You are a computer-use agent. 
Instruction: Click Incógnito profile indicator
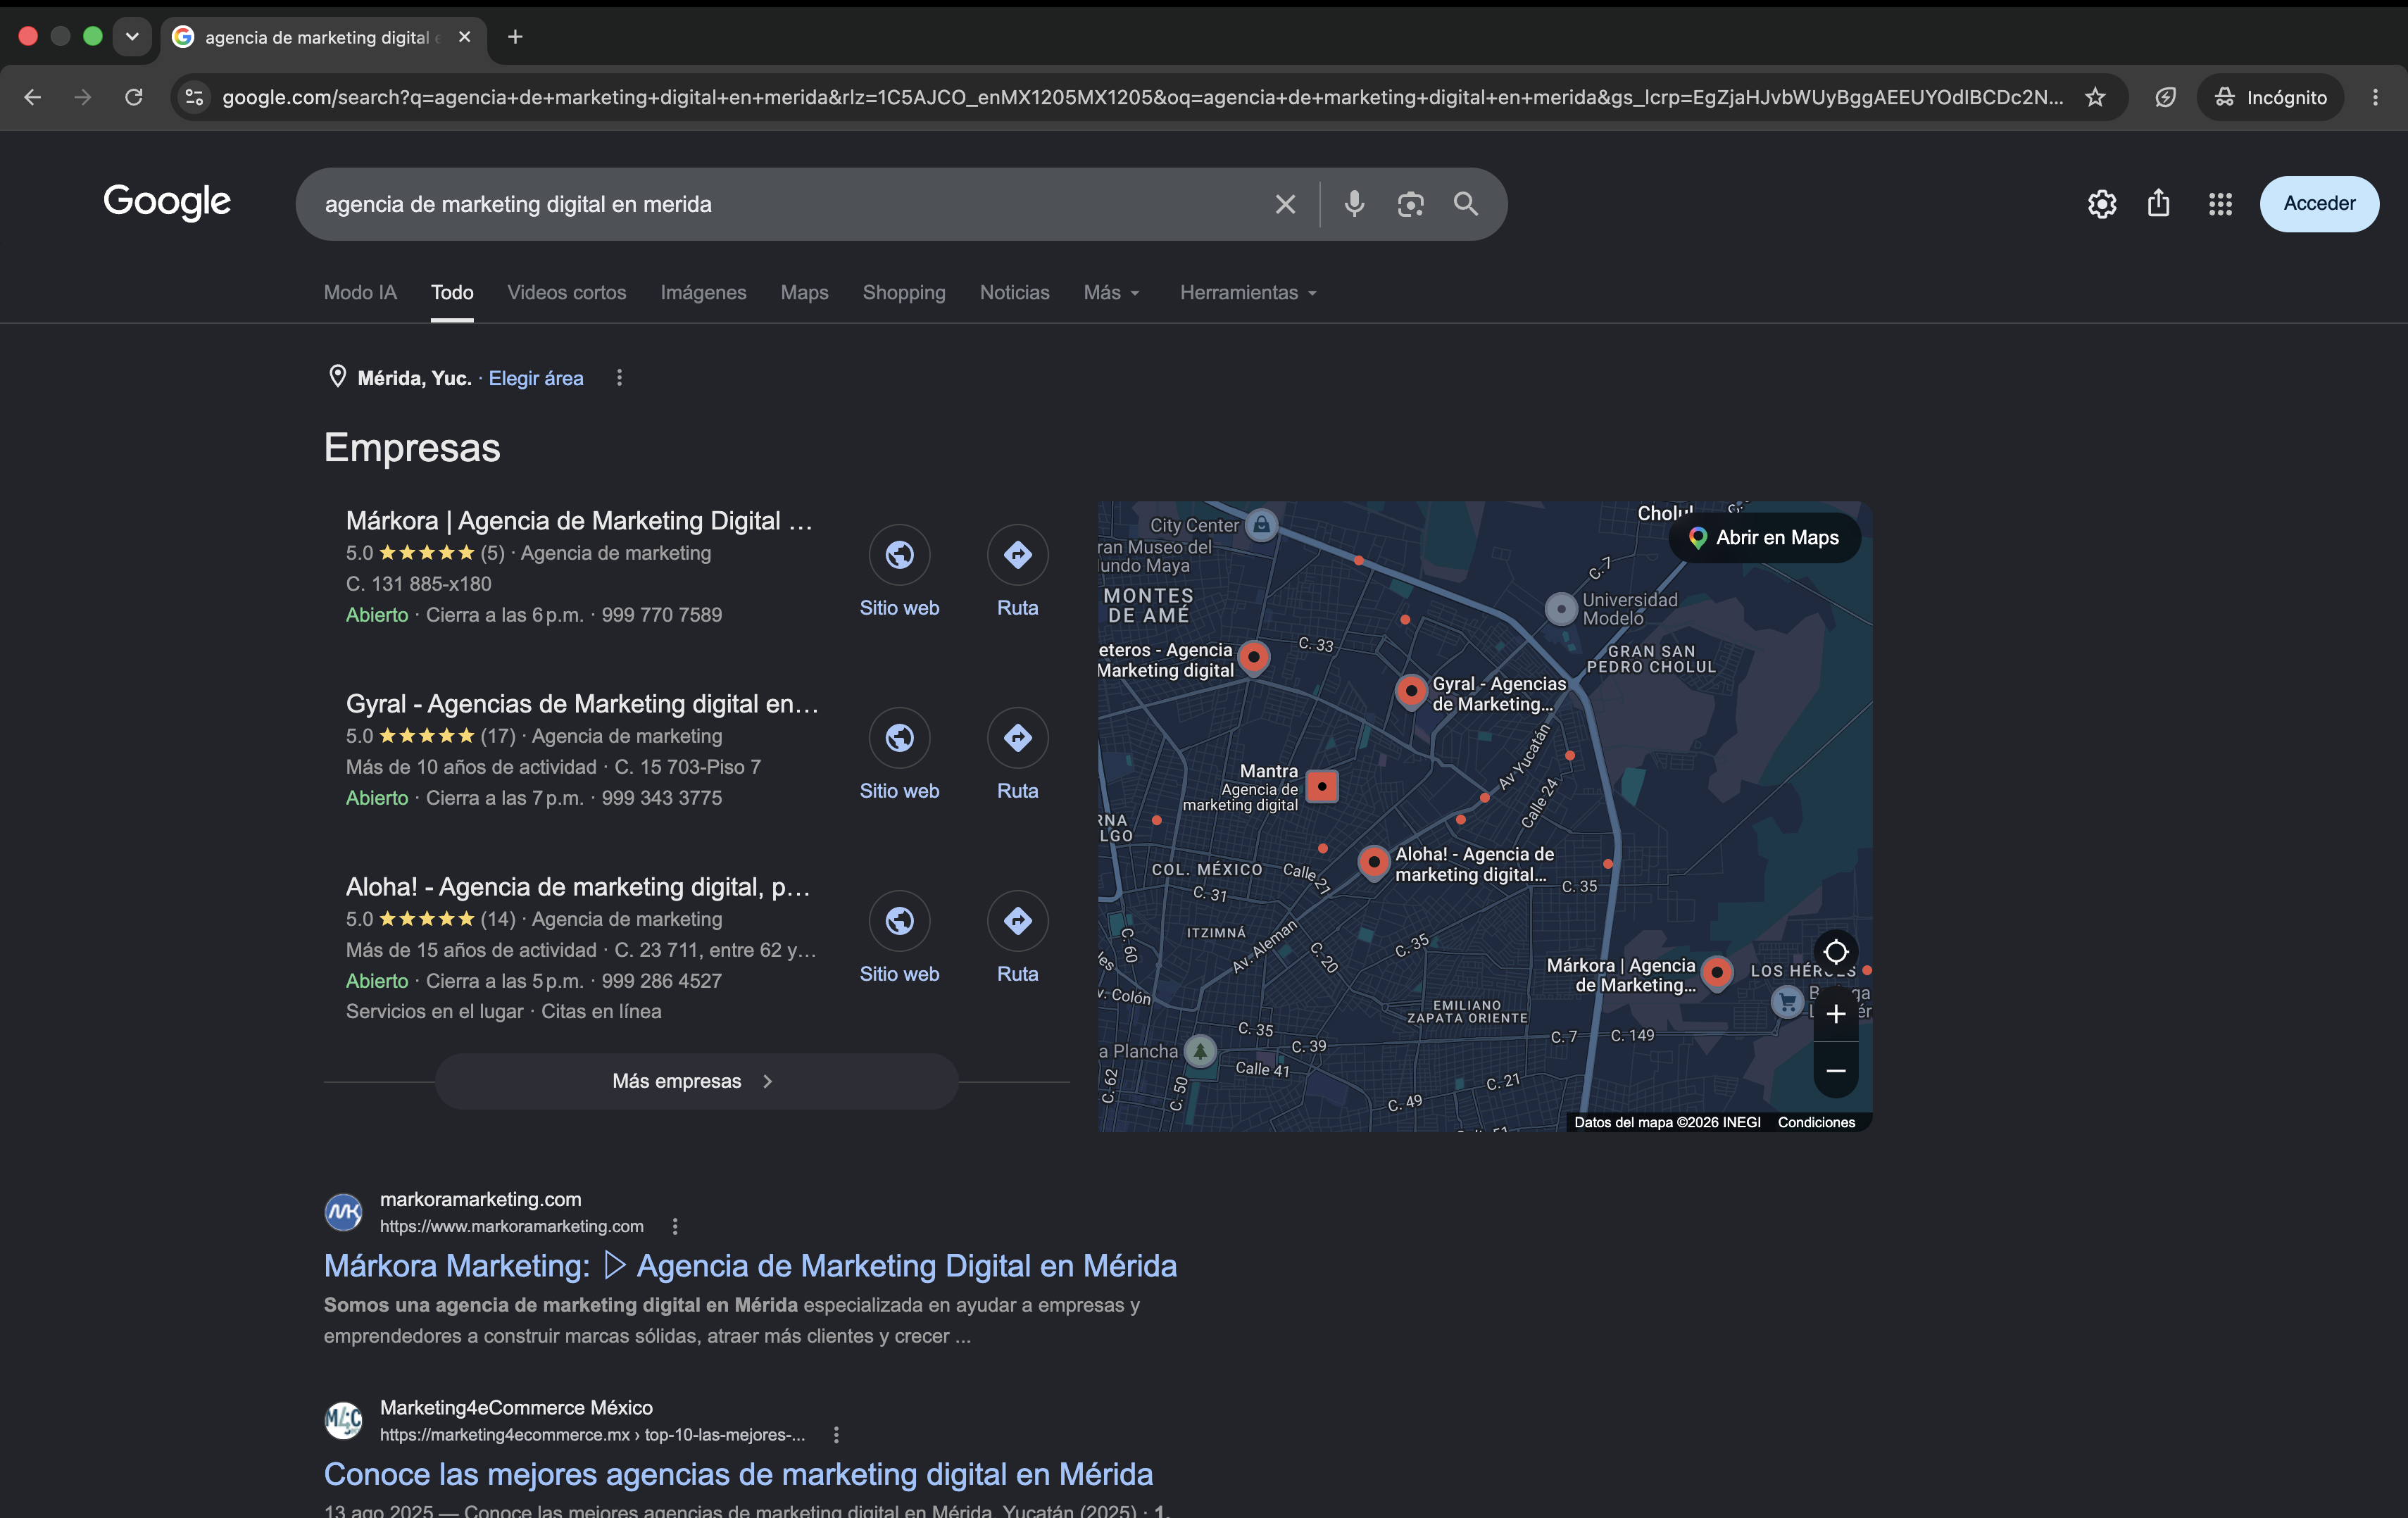pyautogui.click(x=2270, y=97)
